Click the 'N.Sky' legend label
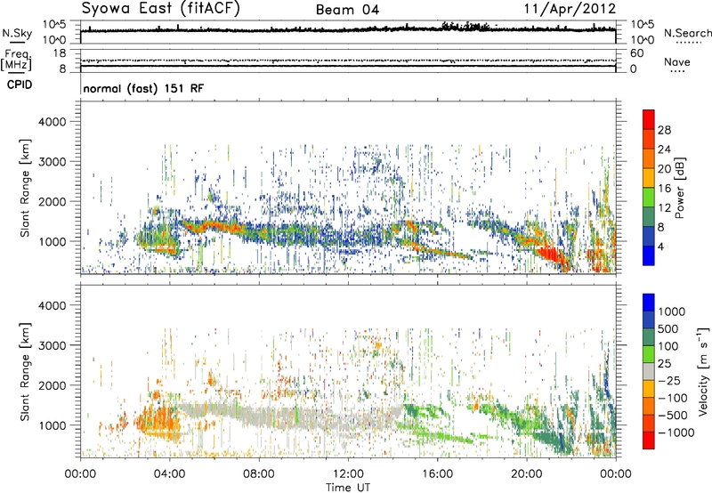Image resolution: width=712 pixels, height=493 pixels. (17, 34)
